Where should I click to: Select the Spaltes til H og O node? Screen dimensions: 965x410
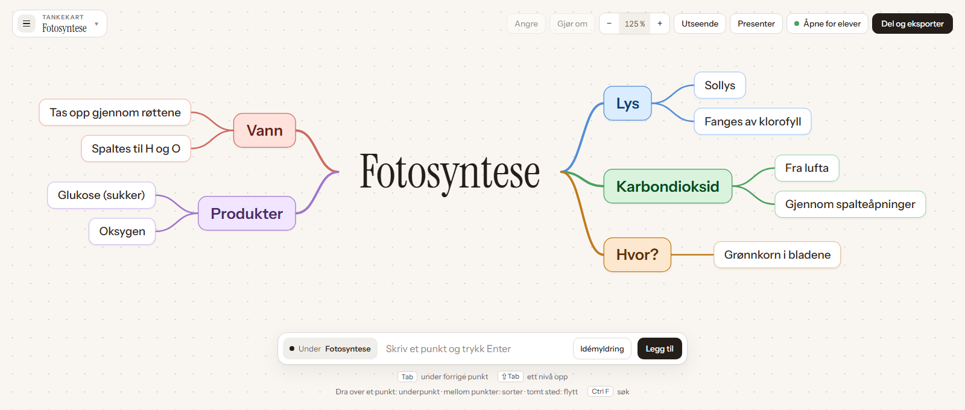[x=136, y=148]
